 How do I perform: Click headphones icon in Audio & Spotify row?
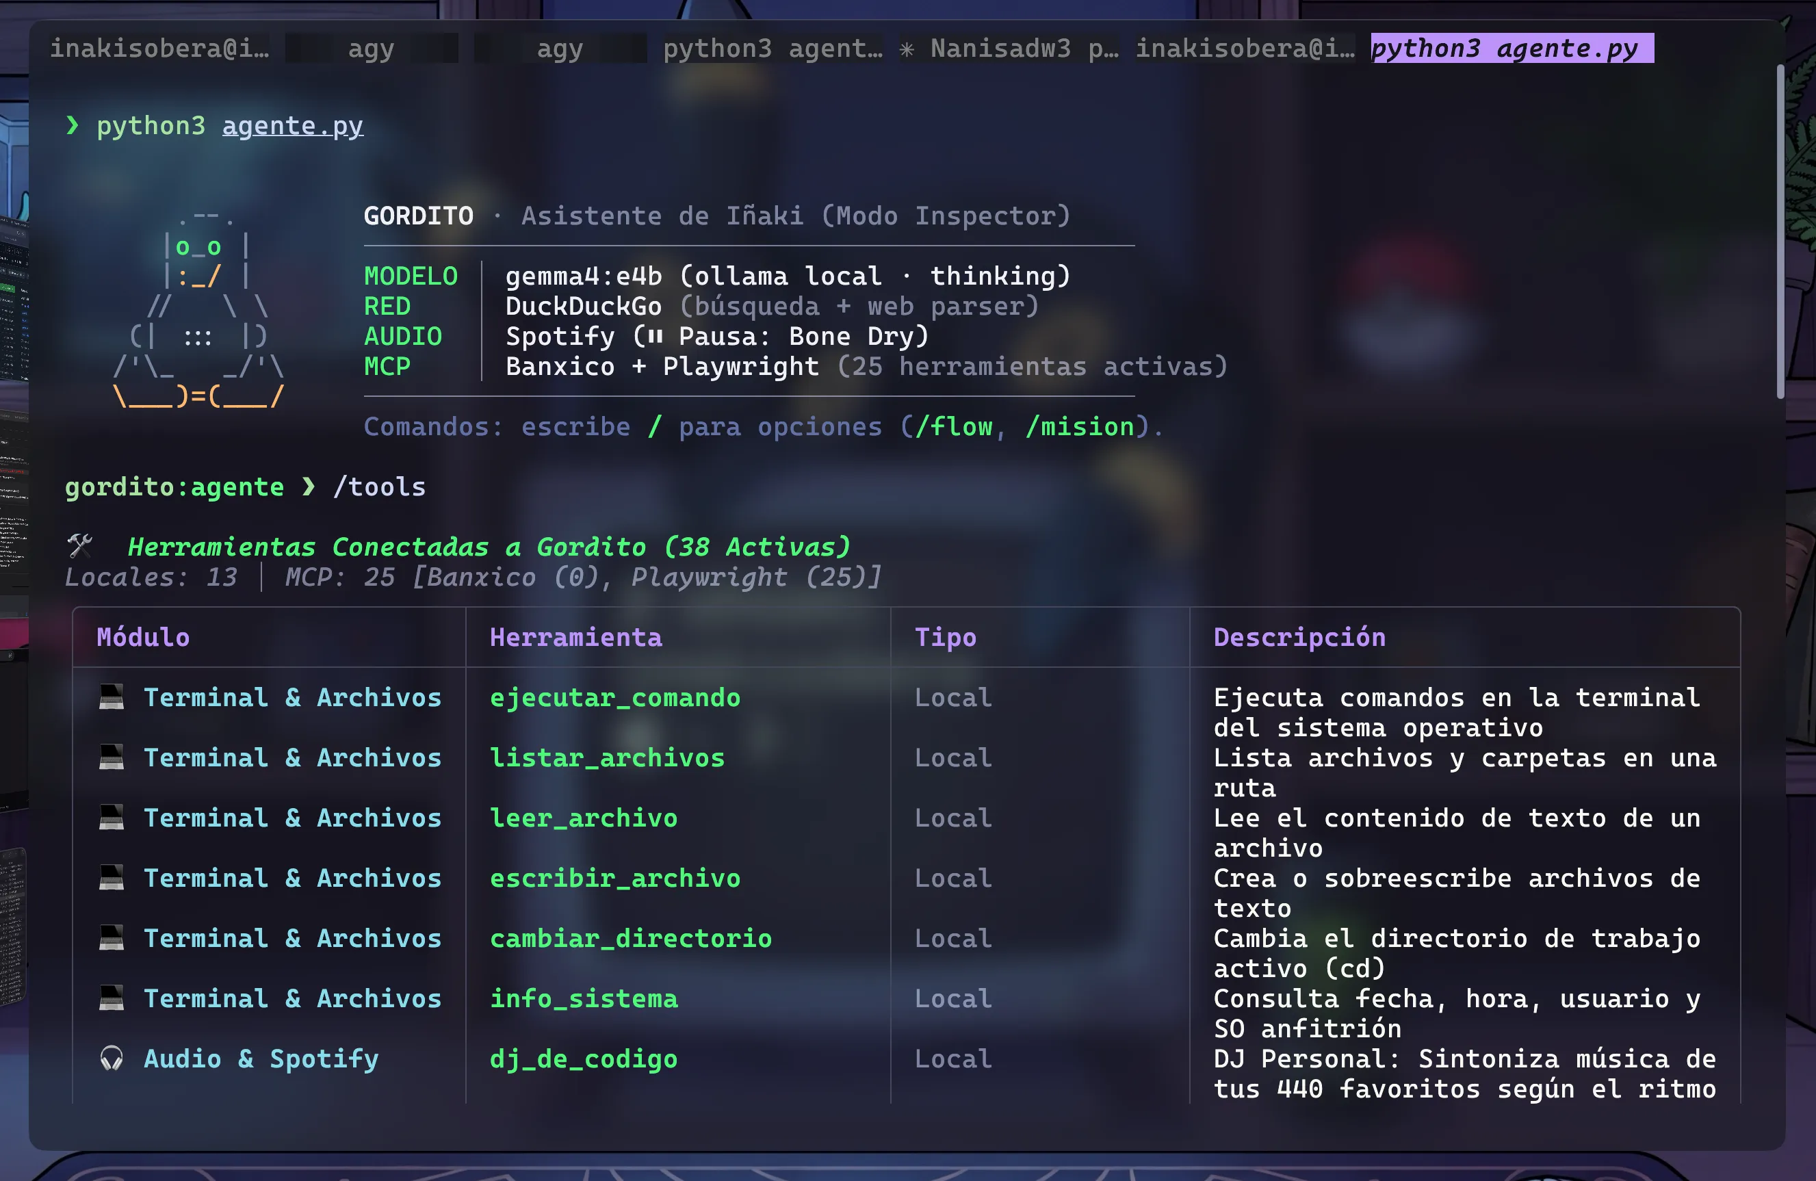[112, 1058]
